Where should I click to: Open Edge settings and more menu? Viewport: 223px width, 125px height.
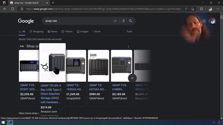tap(218, 9)
